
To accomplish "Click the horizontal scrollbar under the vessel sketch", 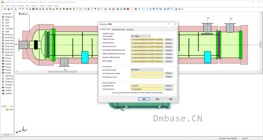I will click(62, 72).
